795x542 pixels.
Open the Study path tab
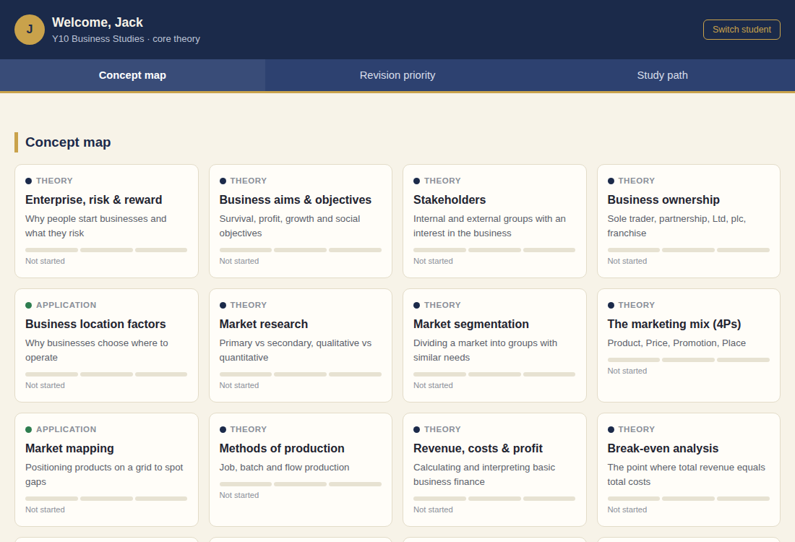coord(662,75)
